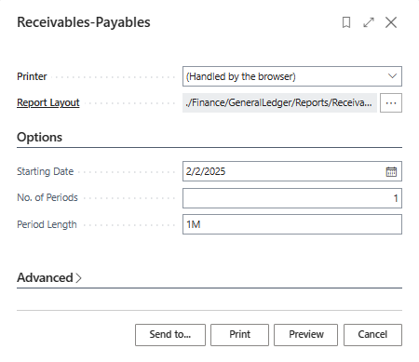Follow the Report Layout link
This screenshot has height=362, width=419.
tap(48, 102)
